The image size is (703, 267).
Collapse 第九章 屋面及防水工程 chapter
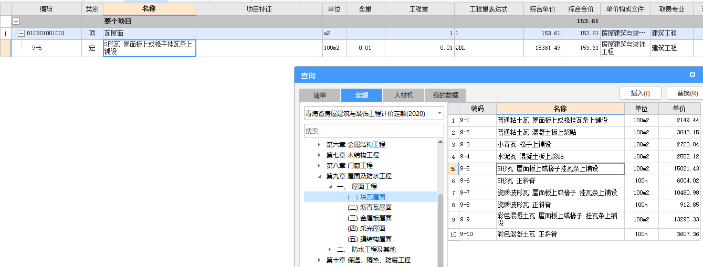(x=319, y=176)
